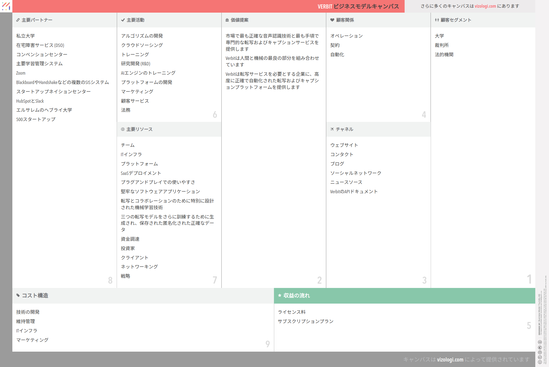Click the VERBIT ビジネスモデルキャンバス title
The width and height of the screenshot is (549, 367).
tap(358, 6)
